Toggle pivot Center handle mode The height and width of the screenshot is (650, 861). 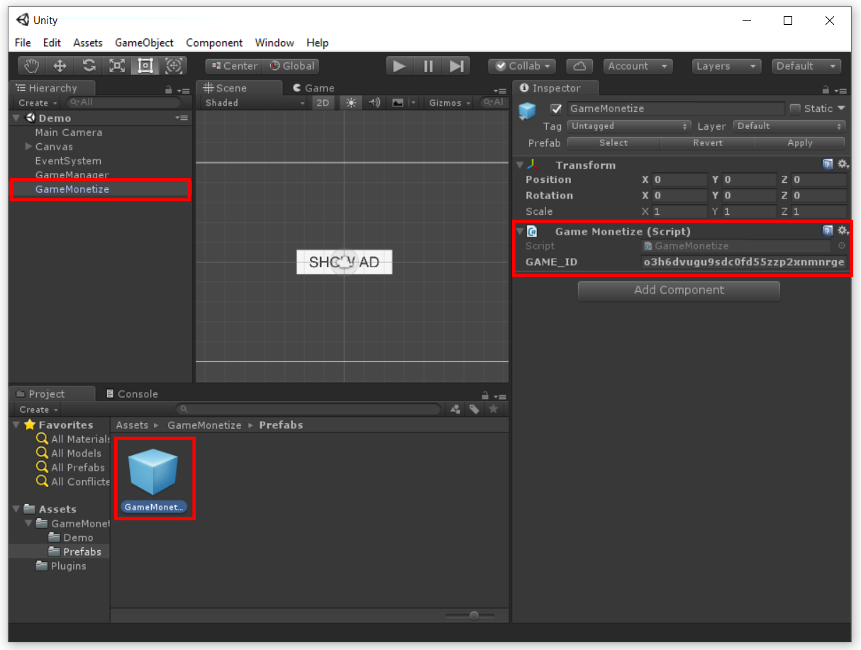pos(234,66)
